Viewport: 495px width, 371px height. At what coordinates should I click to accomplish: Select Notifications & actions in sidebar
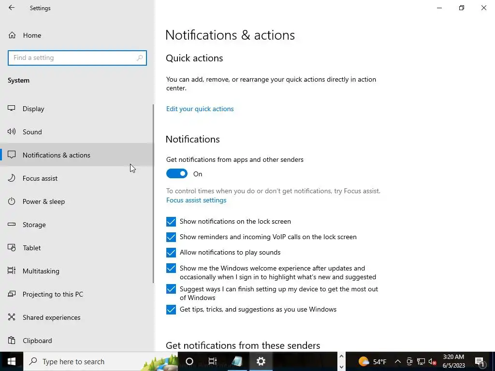(x=77, y=155)
